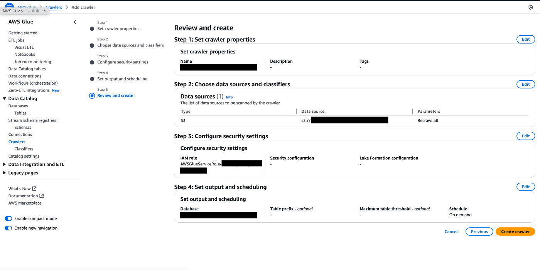Click Cancel button
This screenshot has height=270, width=540.
[451, 232]
